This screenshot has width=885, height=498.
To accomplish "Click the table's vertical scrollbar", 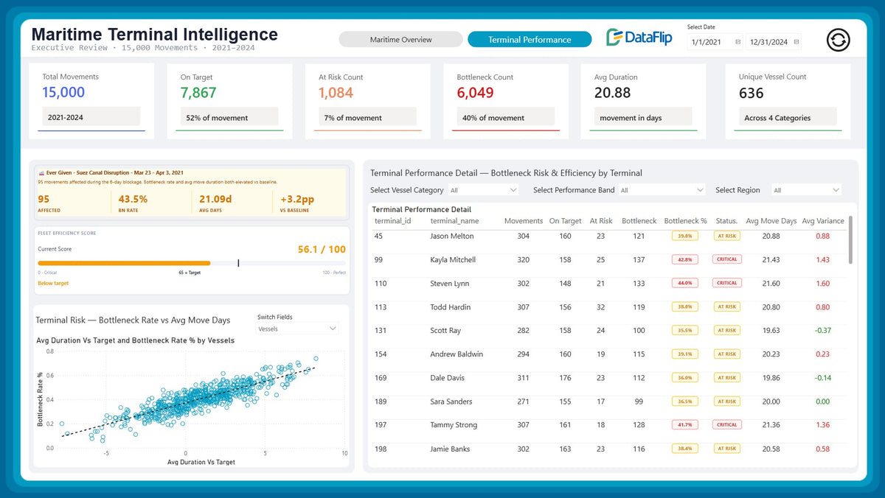I will coord(851,240).
